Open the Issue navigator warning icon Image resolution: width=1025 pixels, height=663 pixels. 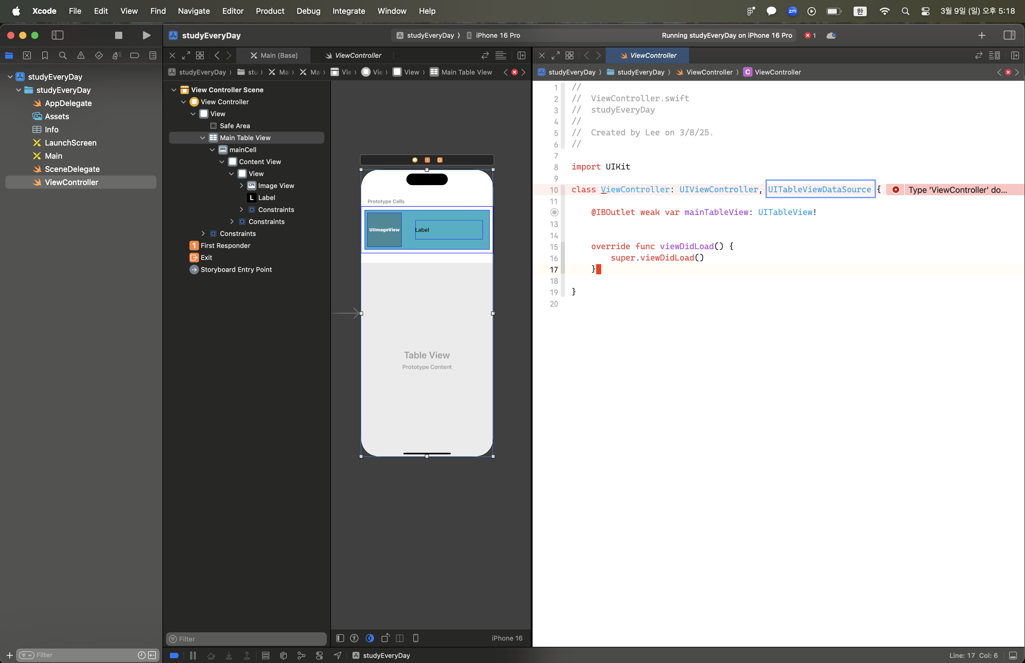(81, 55)
